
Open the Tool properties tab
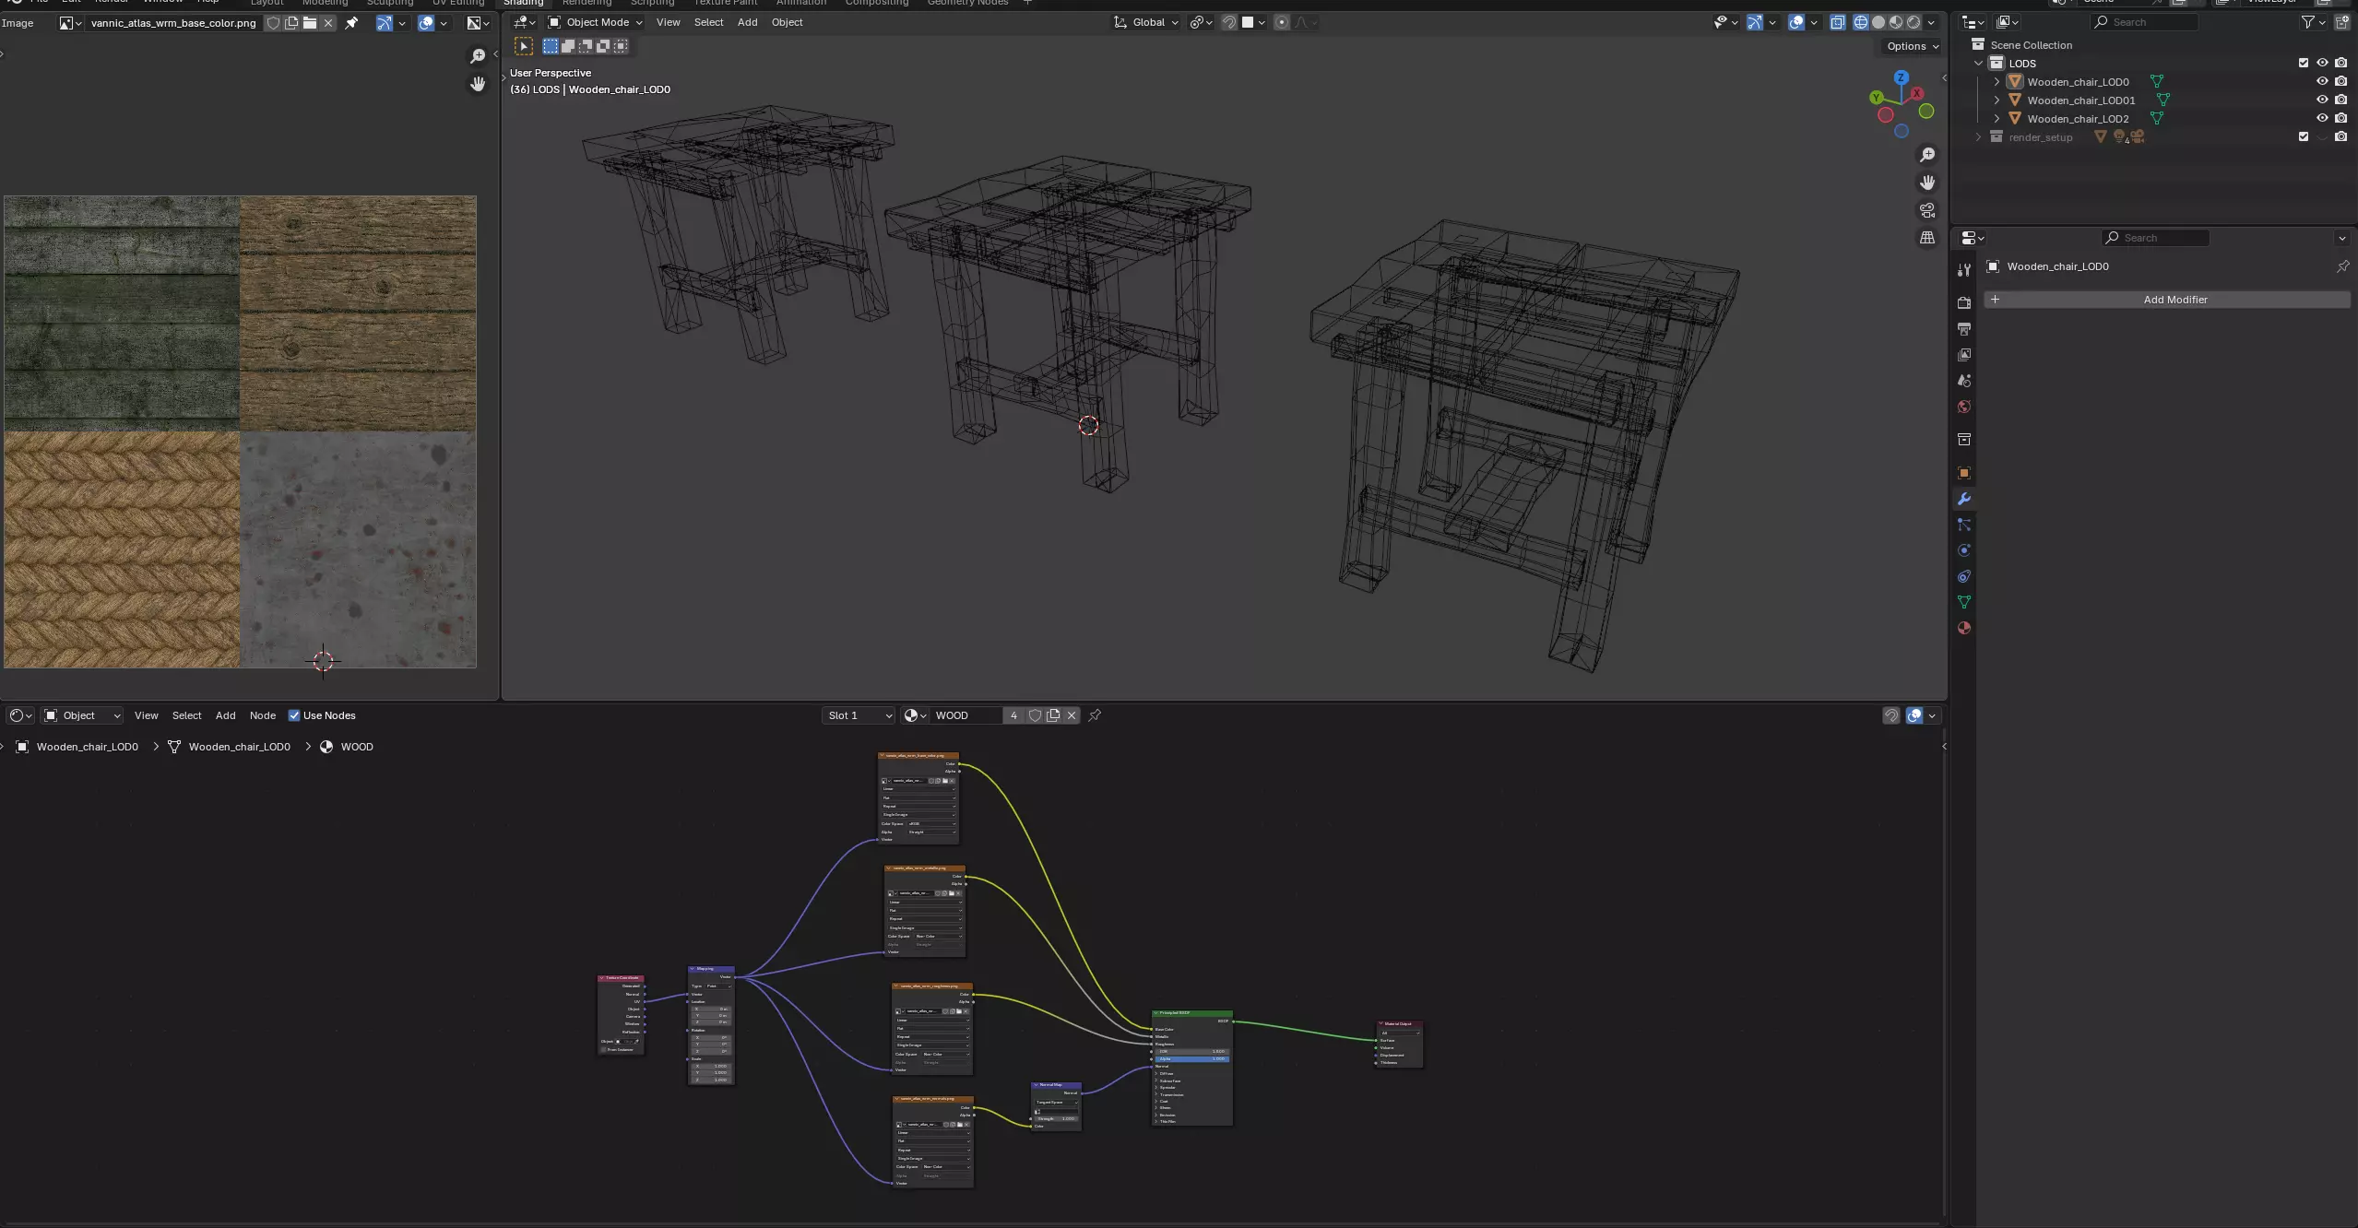pos(1964,269)
